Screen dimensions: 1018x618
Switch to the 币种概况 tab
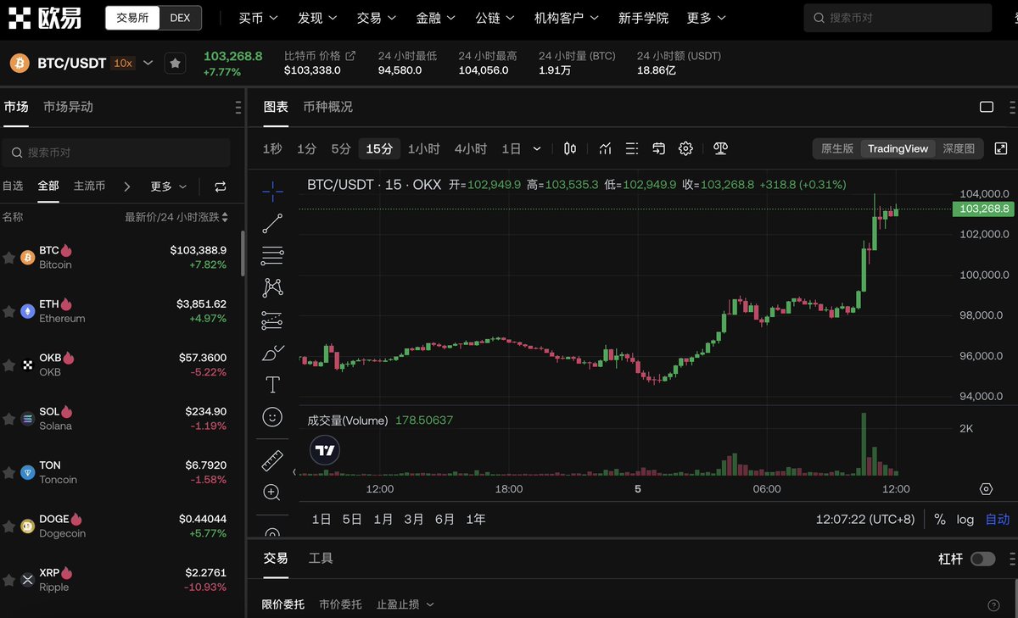327,107
